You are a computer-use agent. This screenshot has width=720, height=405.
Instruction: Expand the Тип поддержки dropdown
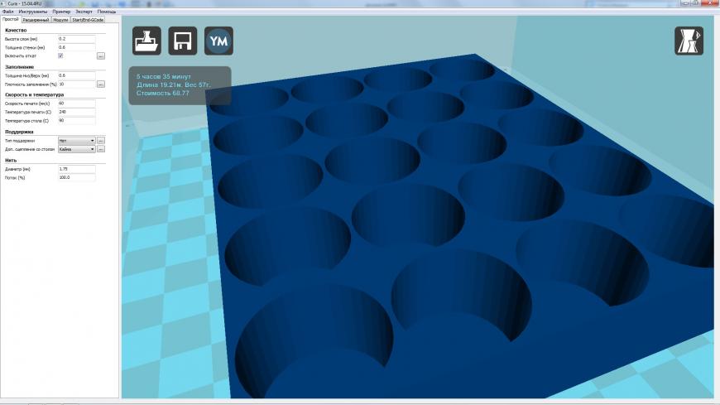tap(77, 140)
